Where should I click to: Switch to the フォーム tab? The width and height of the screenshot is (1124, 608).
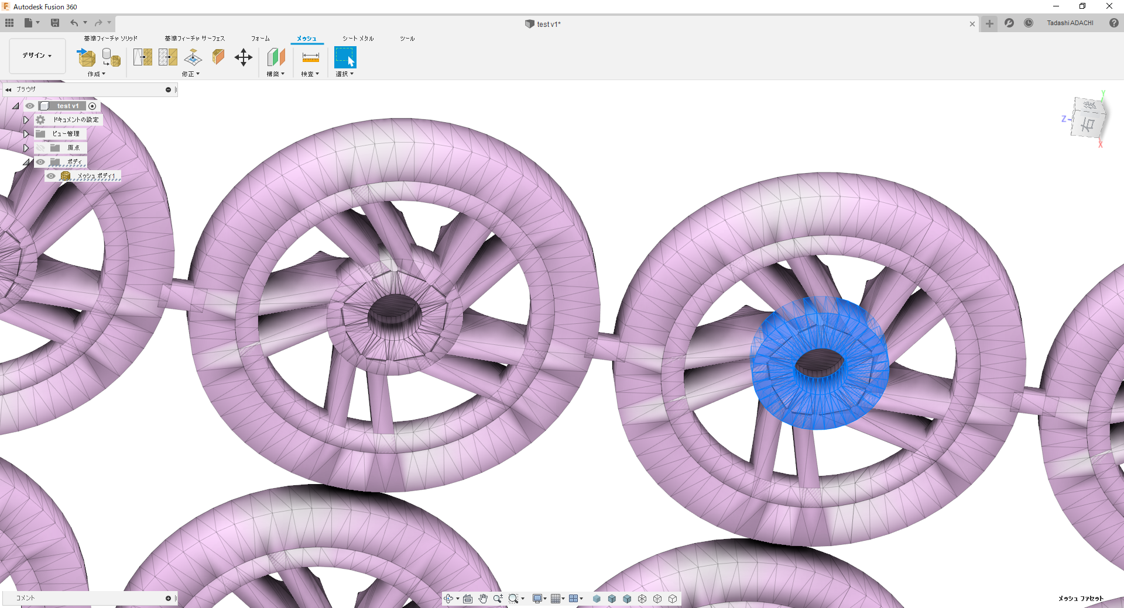point(261,39)
